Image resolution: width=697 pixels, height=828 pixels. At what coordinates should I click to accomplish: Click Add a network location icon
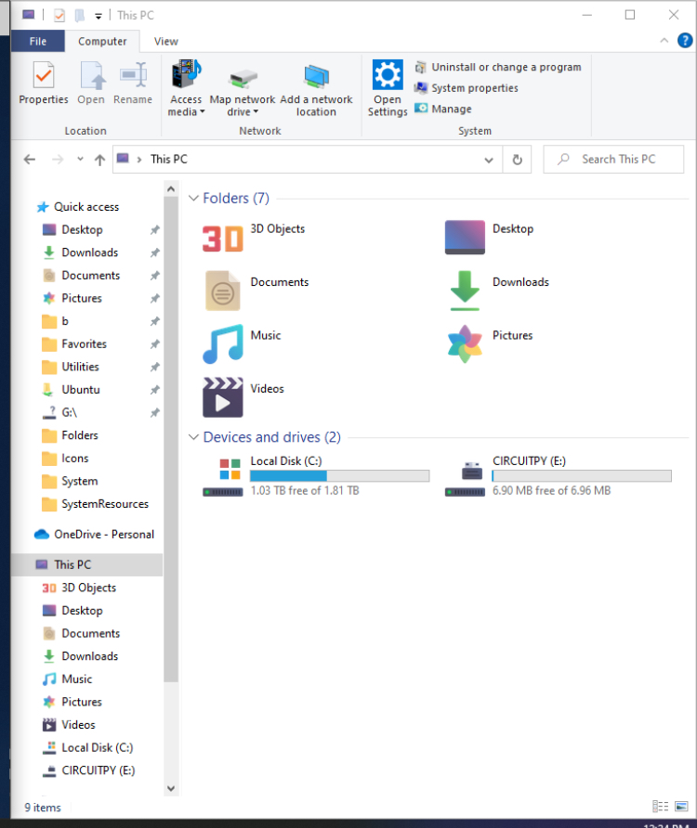pyautogui.click(x=316, y=88)
